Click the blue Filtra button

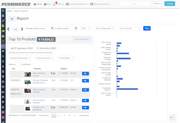[x=147, y=28]
